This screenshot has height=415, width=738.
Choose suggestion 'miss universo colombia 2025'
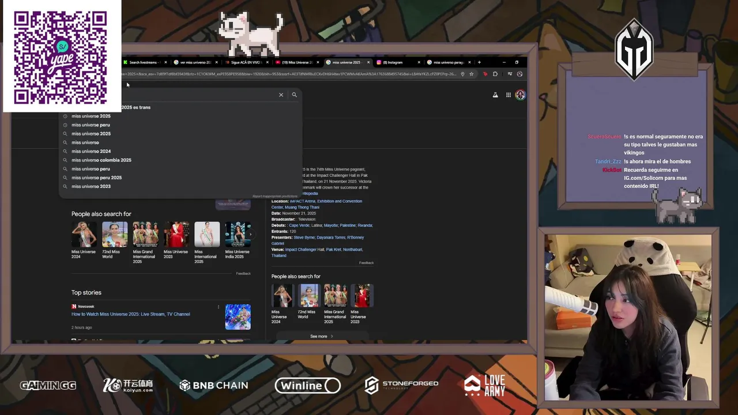[101, 160]
